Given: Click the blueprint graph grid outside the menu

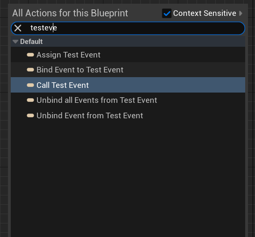Looking at the screenshot, I should coord(4,114).
